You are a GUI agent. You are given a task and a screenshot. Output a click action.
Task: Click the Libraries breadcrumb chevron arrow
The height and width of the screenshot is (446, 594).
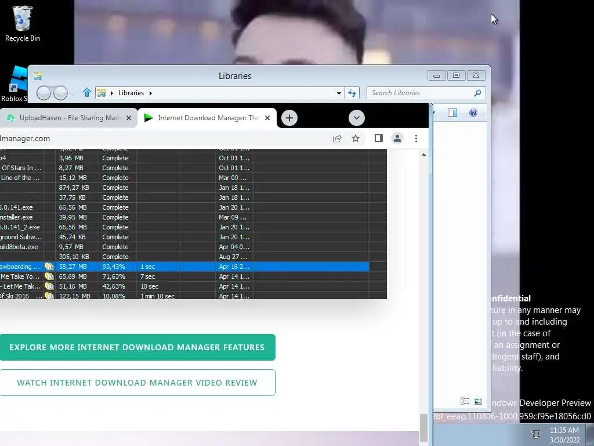(150, 93)
